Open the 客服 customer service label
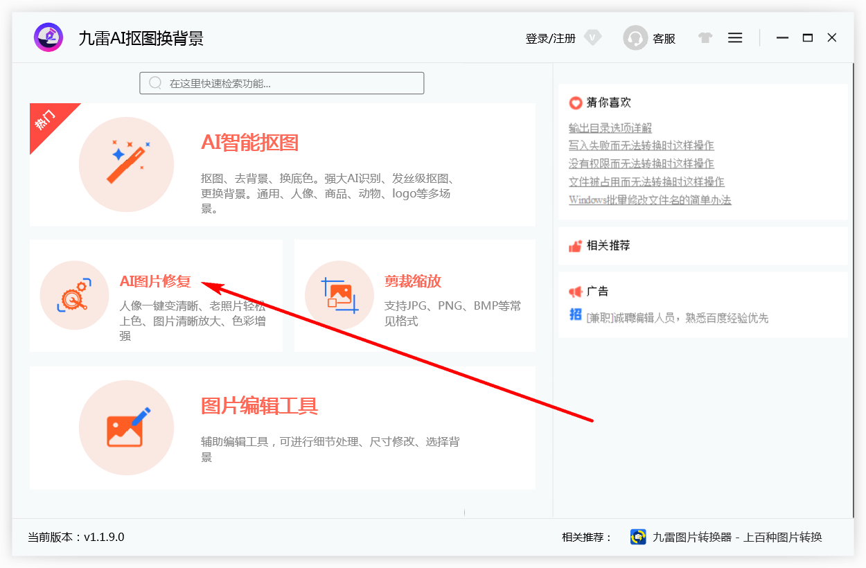 click(664, 39)
